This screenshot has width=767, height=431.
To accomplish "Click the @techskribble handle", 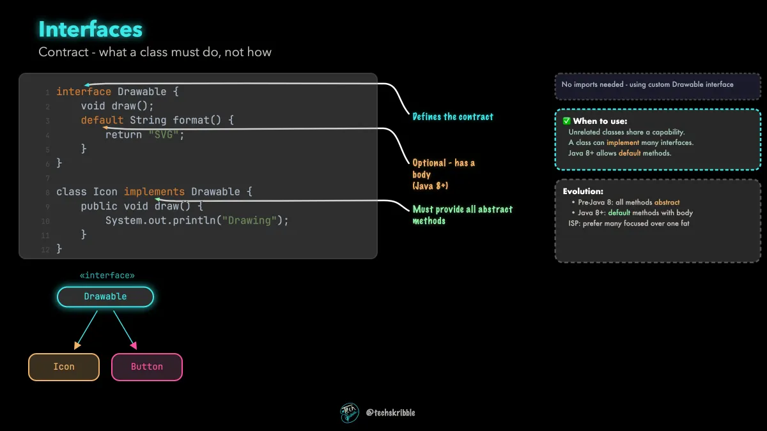I will (391, 412).
